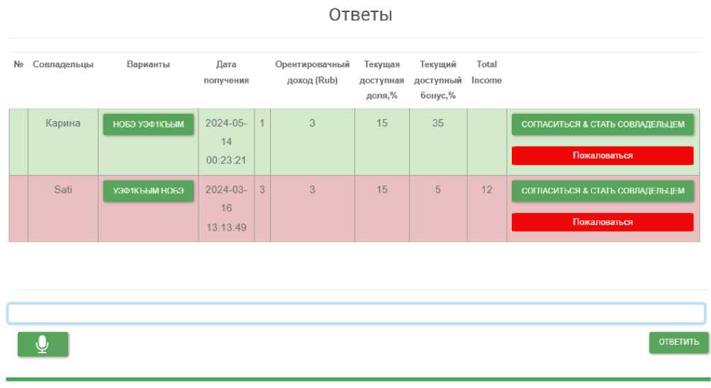Click the Варианты column header
The height and width of the screenshot is (388, 711).
pyautogui.click(x=148, y=64)
